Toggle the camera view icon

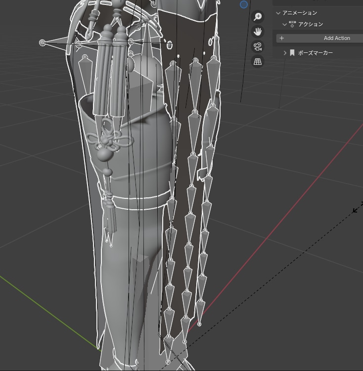point(258,46)
